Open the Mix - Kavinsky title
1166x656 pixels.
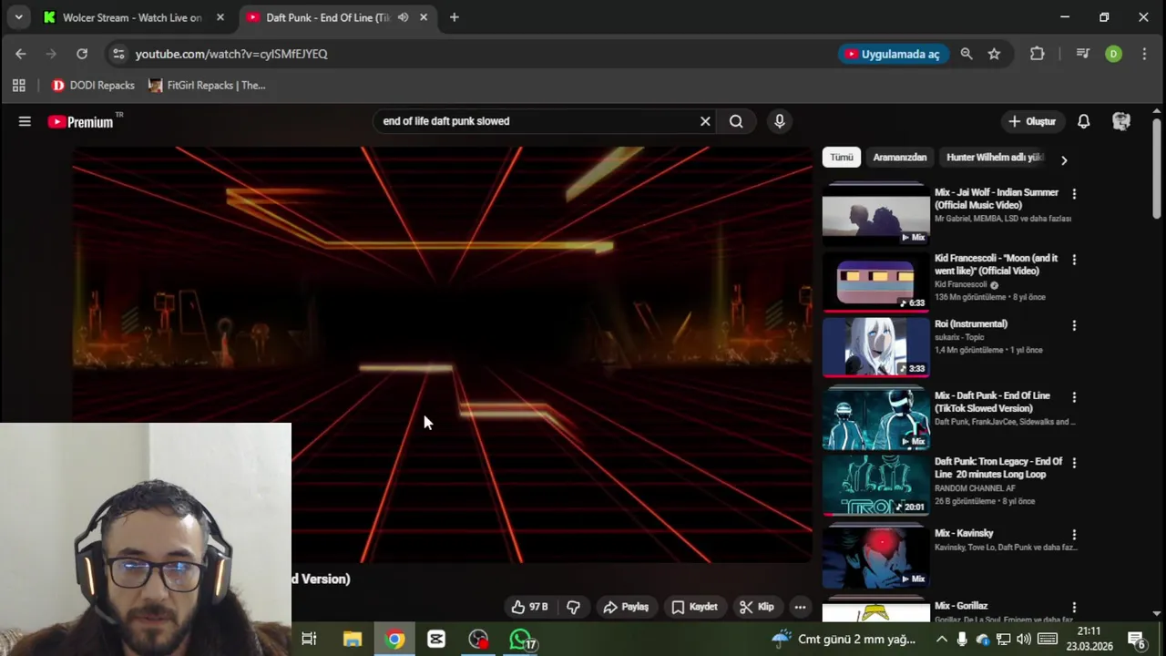964,533
